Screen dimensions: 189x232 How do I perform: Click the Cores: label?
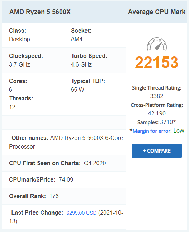tap(18, 81)
